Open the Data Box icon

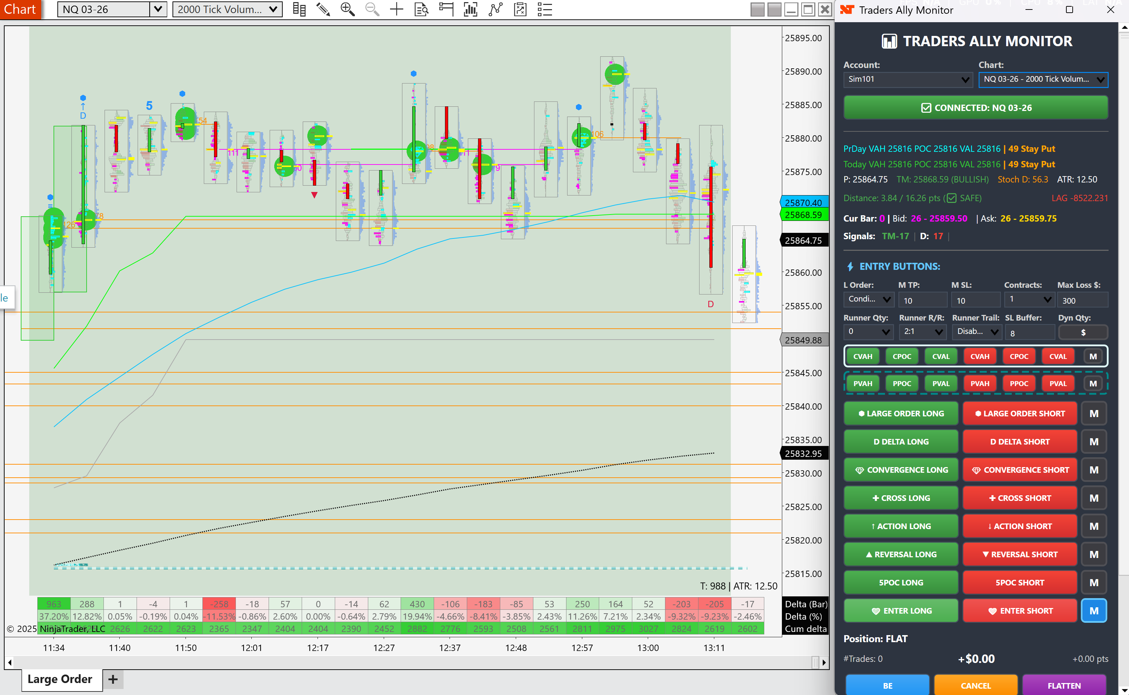(x=421, y=9)
